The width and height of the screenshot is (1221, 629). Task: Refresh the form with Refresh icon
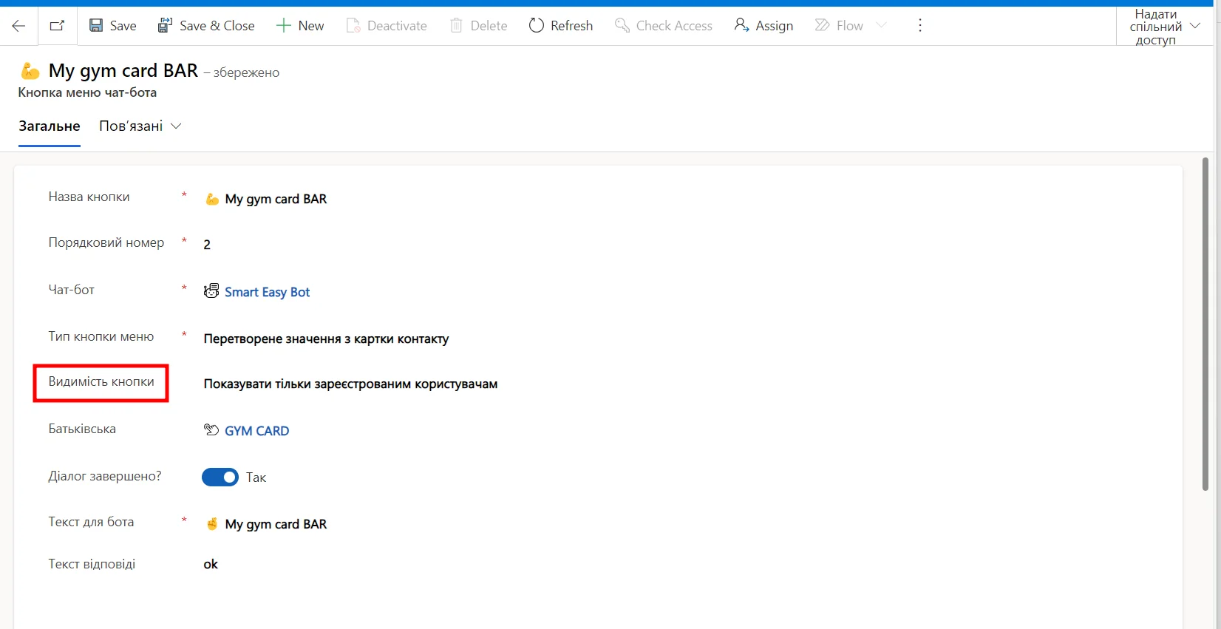pyautogui.click(x=536, y=26)
